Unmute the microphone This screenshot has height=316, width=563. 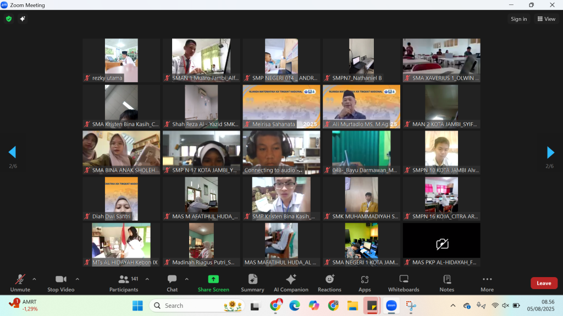(20, 283)
